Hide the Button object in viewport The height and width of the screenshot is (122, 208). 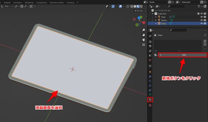click(202, 20)
